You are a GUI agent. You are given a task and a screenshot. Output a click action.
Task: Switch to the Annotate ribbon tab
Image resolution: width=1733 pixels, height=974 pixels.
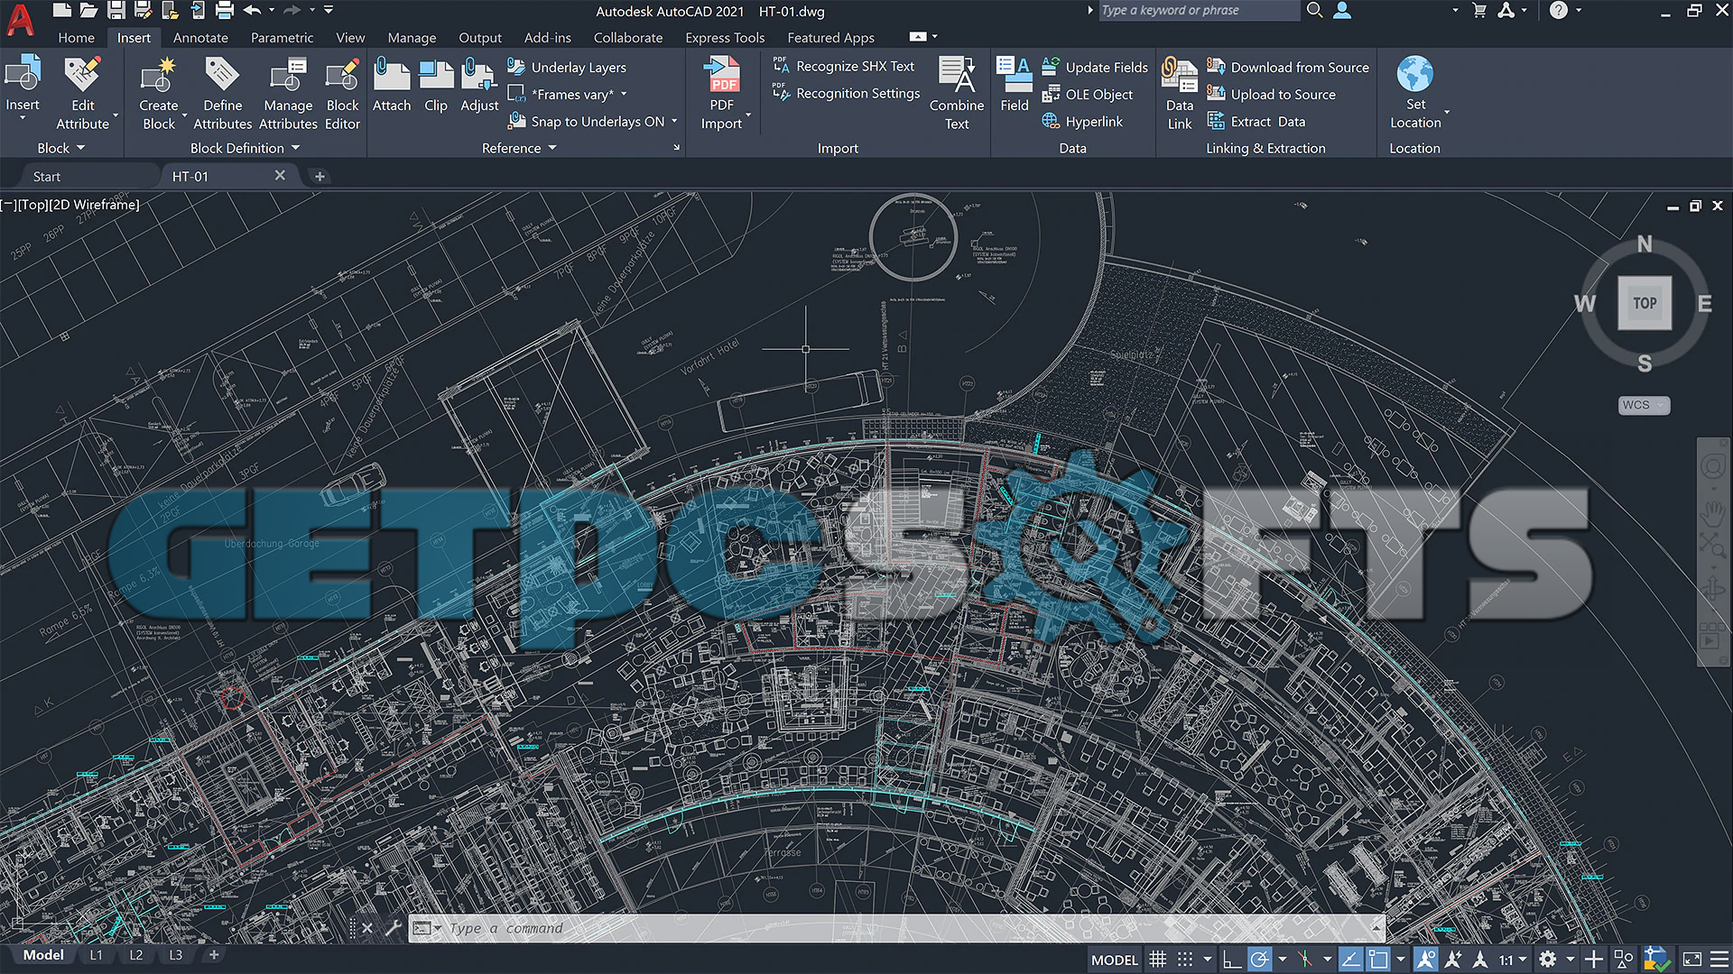(200, 38)
